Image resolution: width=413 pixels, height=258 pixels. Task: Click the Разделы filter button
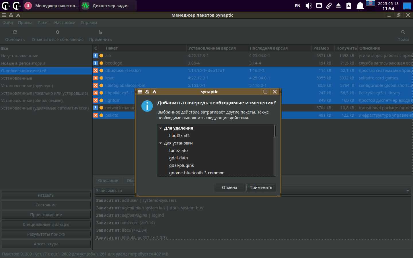(x=46, y=195)
